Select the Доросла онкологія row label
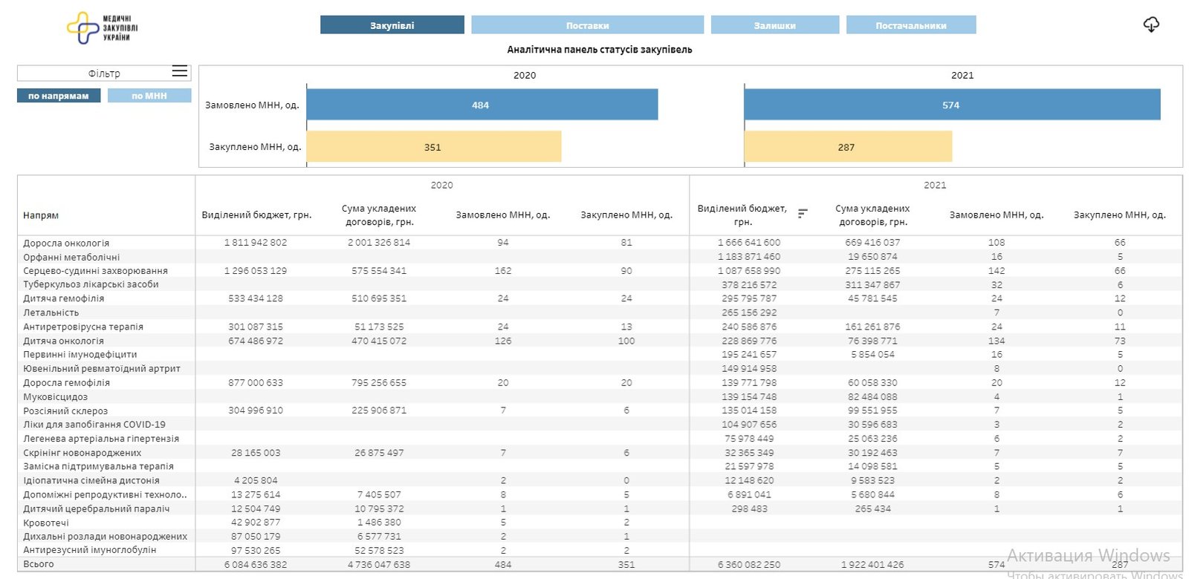The height and width of the screenshot is (579, 1189). [66, 243]
